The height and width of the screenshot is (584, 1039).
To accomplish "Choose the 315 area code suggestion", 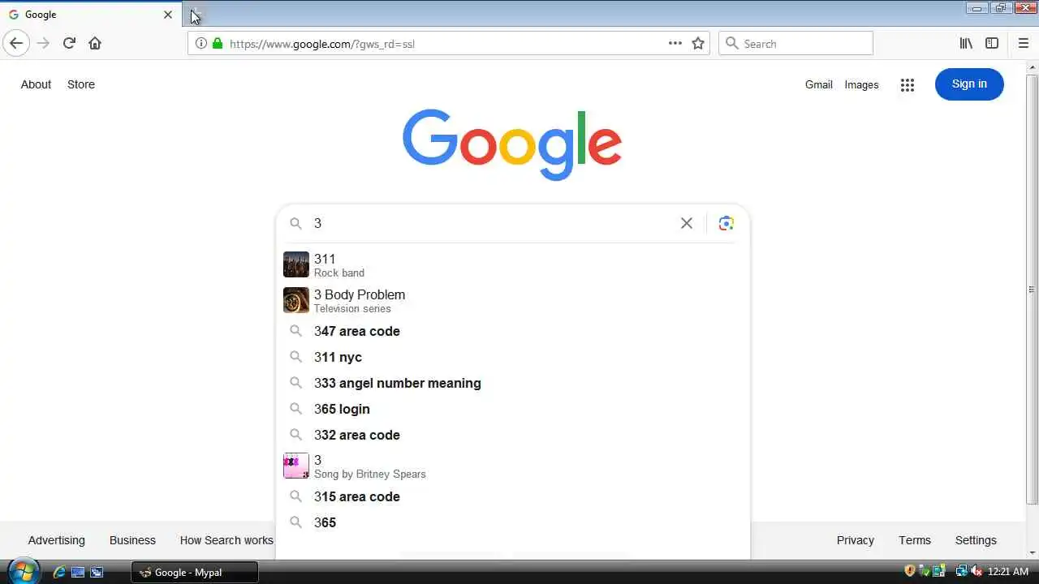I will point(513,496).
